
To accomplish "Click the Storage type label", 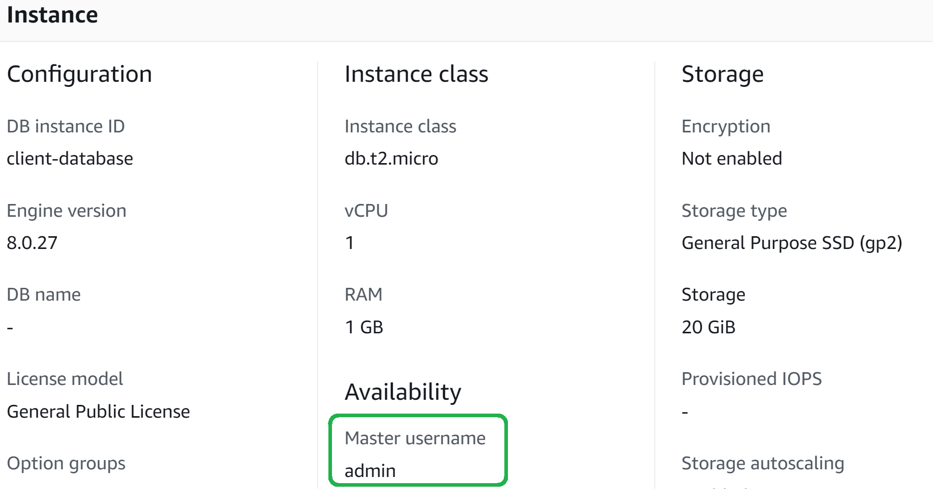I will [734, 211].
